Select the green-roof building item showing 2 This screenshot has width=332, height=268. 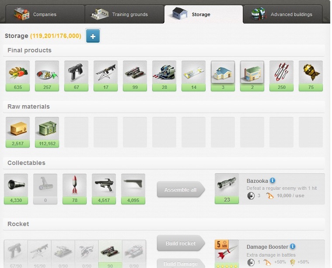[x=252, y=76]
